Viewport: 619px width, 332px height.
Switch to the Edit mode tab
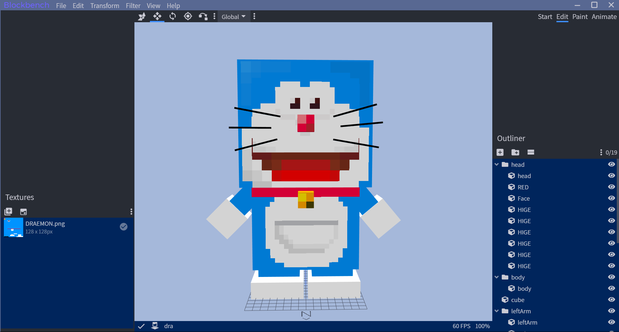[x=562, y=17]
